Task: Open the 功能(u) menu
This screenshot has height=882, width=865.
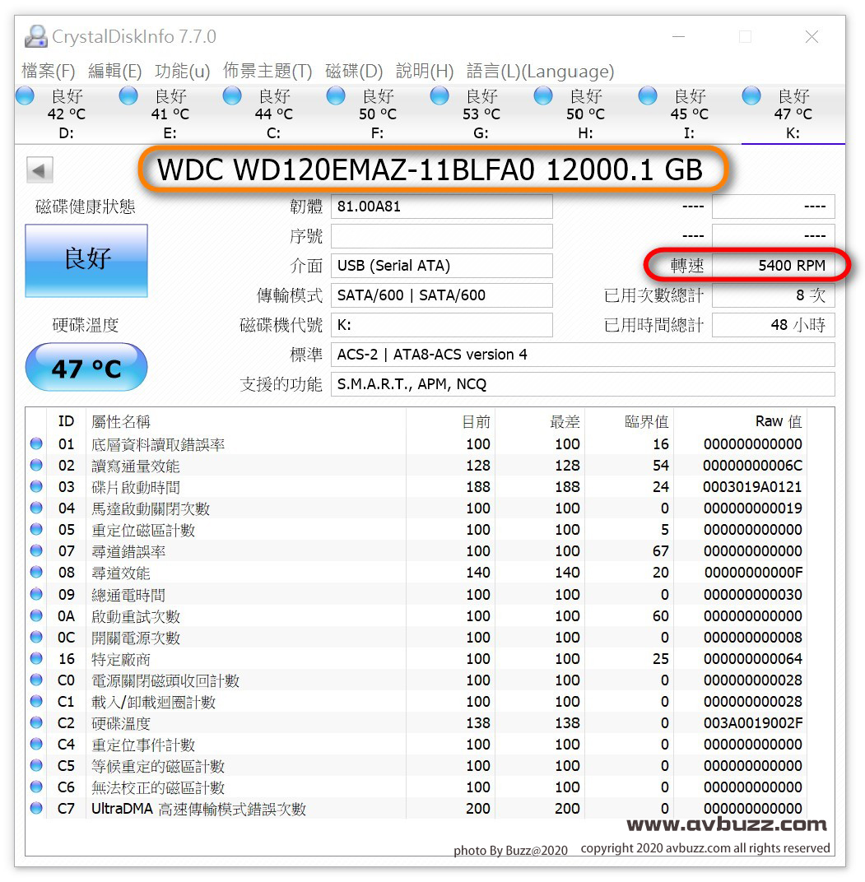Action: (181, 71)
